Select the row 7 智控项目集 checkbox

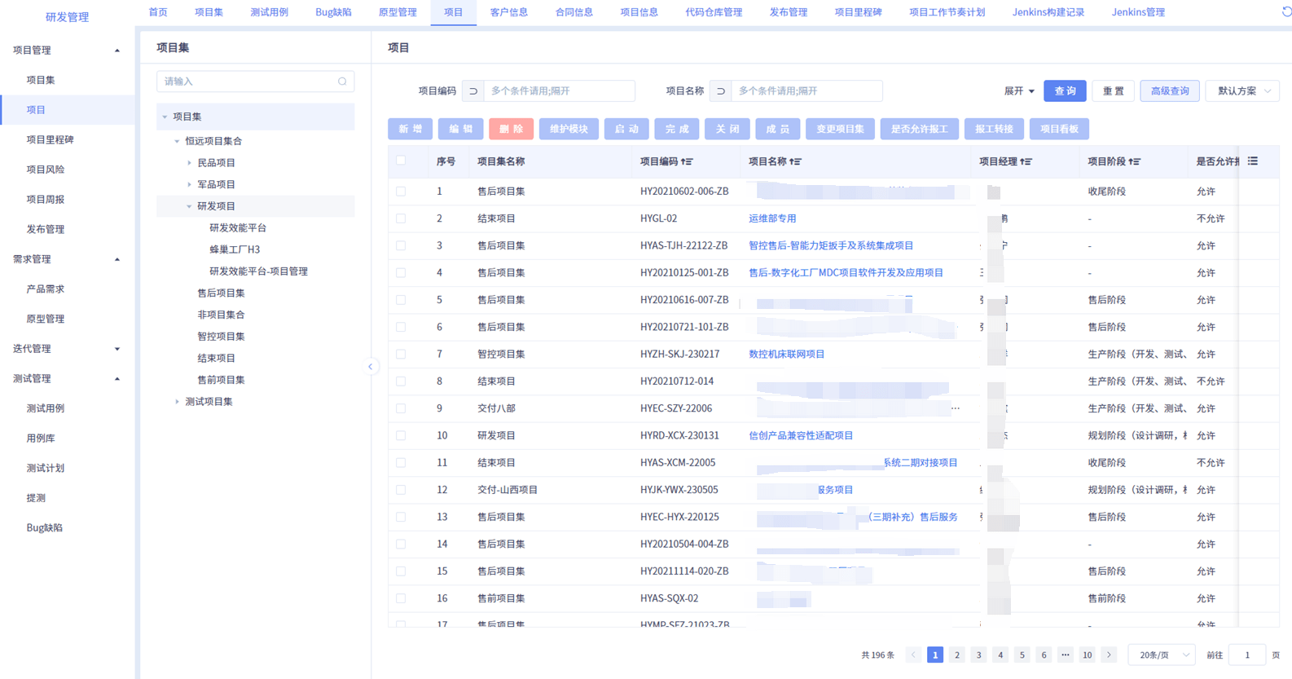tap(401, 354)
